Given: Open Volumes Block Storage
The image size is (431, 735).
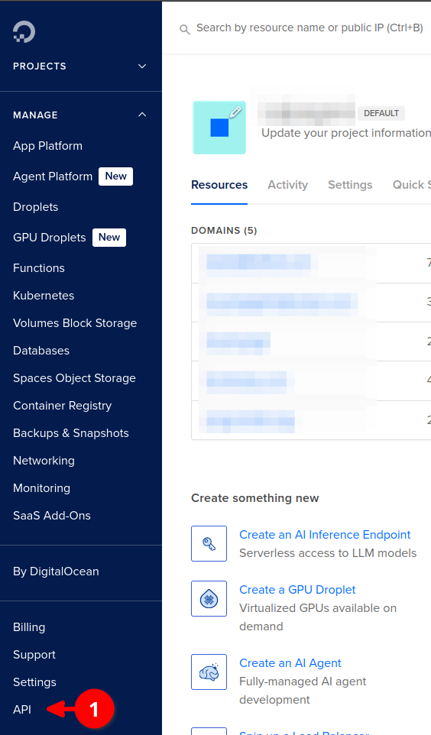Looking at the screenshot, I should [x=75, y=323].
